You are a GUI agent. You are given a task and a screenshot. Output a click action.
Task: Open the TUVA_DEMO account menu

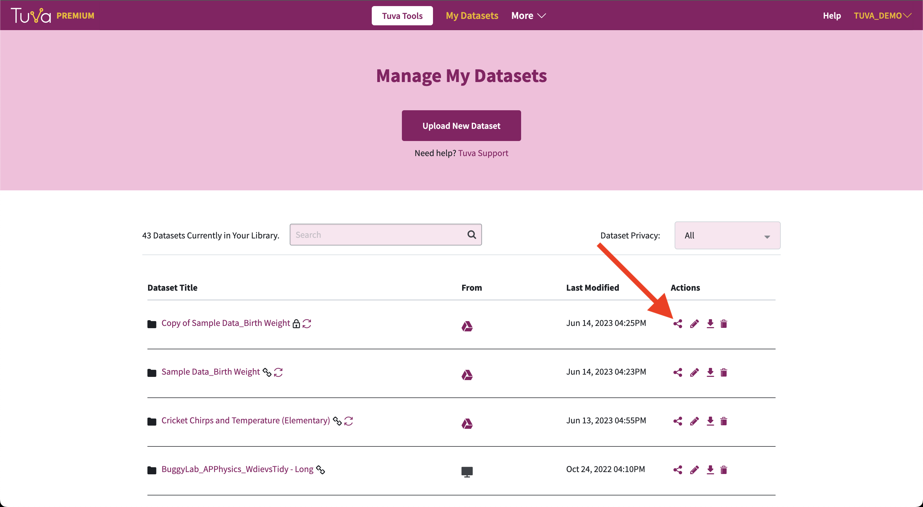coord(883,15)
